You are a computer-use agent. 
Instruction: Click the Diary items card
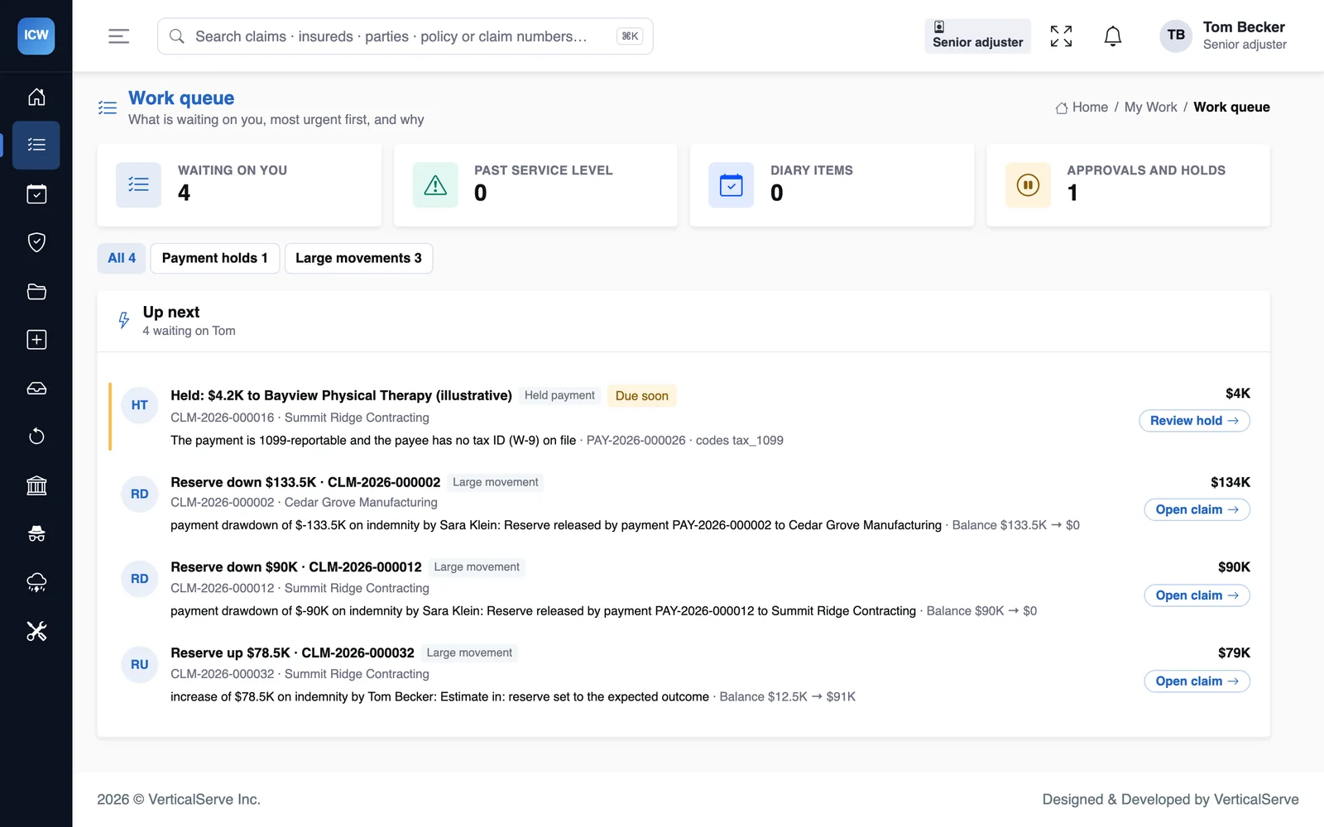(x=832, y=185)
